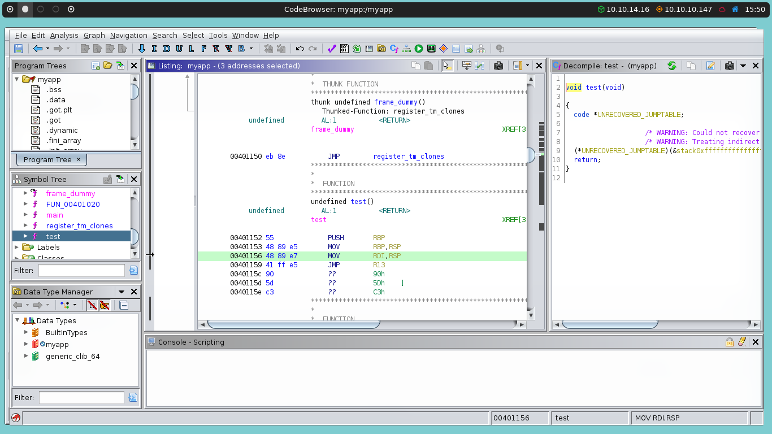Open the Data Type Manager dropdown menu arrow

[x=121, y=292]
